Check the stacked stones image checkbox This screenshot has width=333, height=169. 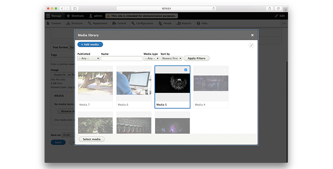point(109,116)
